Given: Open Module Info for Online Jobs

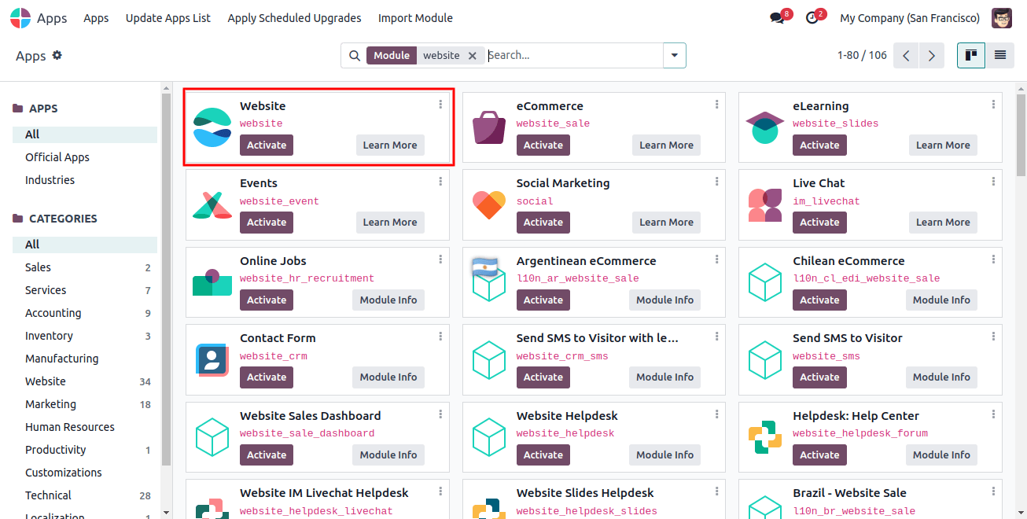Looking at the screenshot, I should 388,300.
